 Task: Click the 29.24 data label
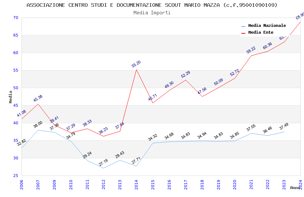click(x=87, y=155)
